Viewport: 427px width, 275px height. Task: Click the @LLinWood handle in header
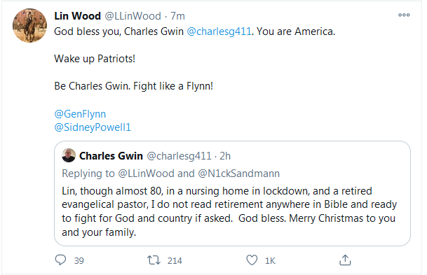point(133,16)
